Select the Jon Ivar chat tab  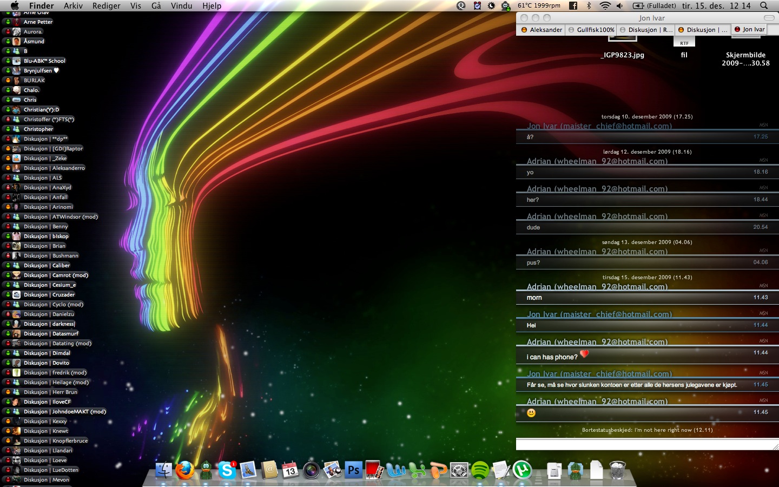point(749,29)
